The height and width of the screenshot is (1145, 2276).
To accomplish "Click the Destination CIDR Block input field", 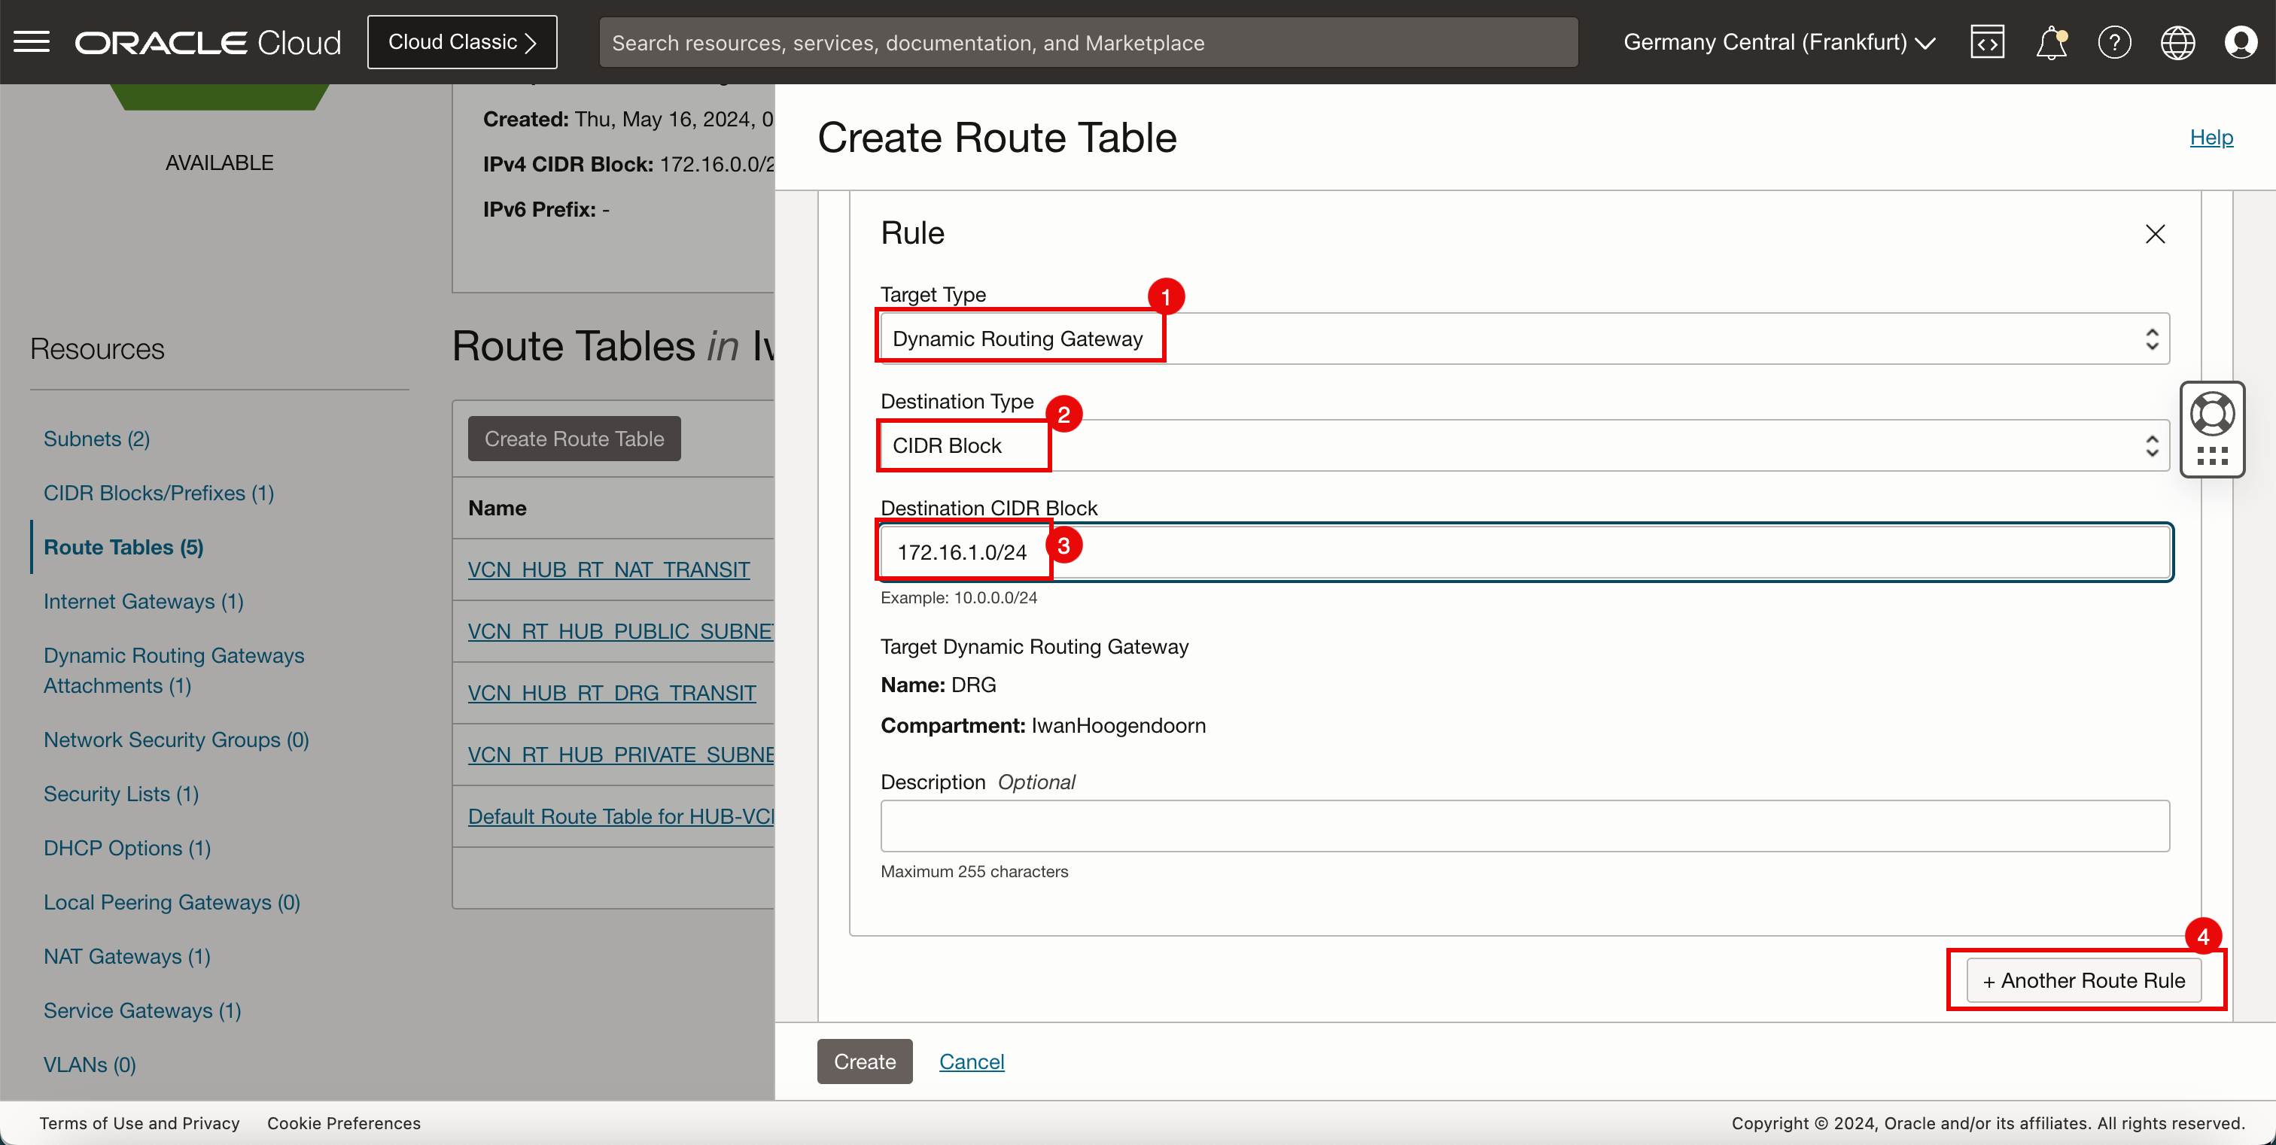I will coord(1525,551).
